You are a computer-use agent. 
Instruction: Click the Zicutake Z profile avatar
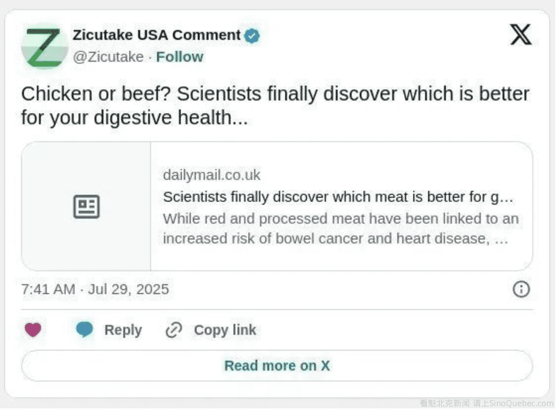pyautogui.click(x=44, y=46)
